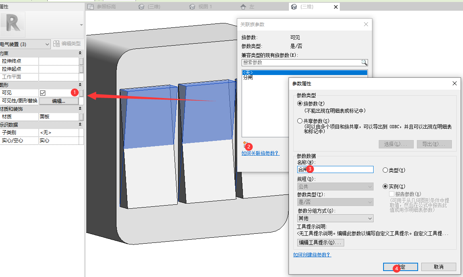463x277 pixels.
Task: Click the search magnifier in Associate Family Parameter
Action: click(364, 63)
